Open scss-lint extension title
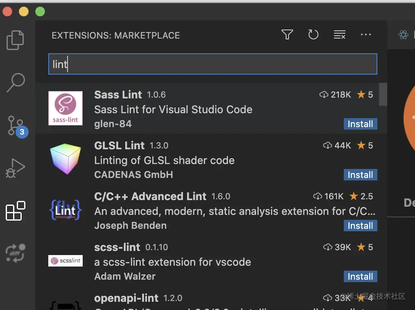415x310 pixels. (117, 247)
